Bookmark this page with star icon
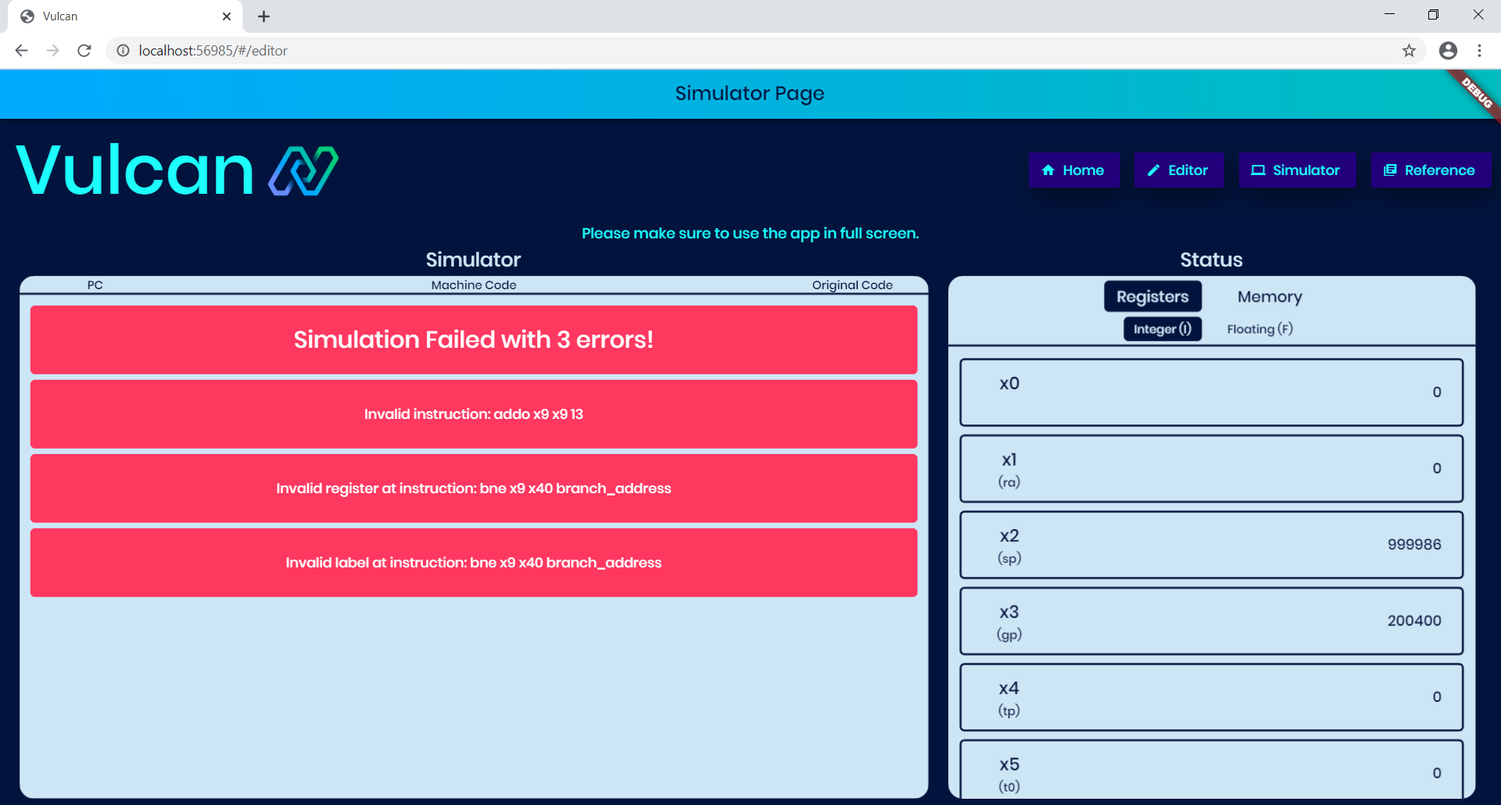This screenshot has width=1501, height=805. [x=1409, y=51]
